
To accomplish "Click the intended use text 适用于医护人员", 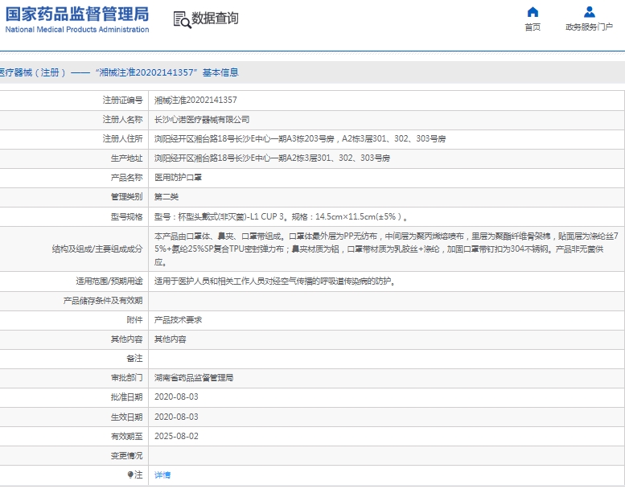I will point(275,281).
